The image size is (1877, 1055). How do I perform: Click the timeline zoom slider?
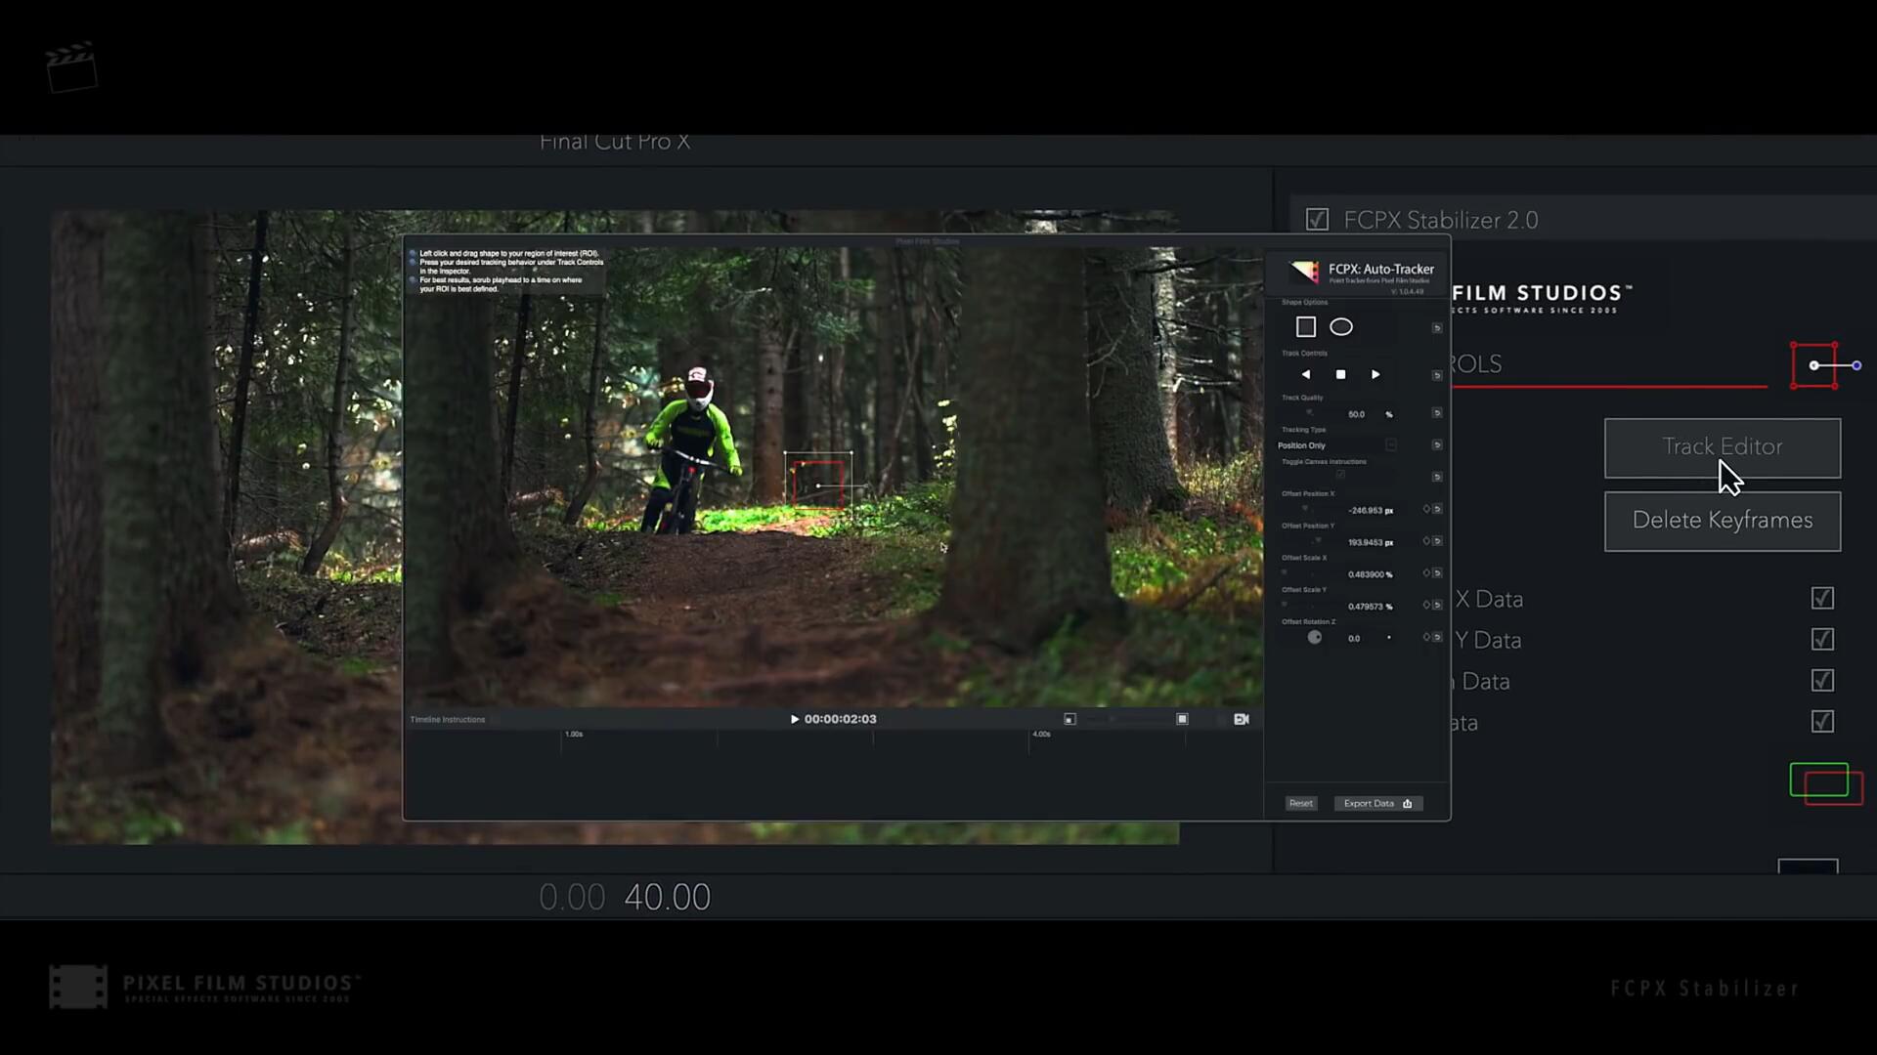pos(1125,719)
